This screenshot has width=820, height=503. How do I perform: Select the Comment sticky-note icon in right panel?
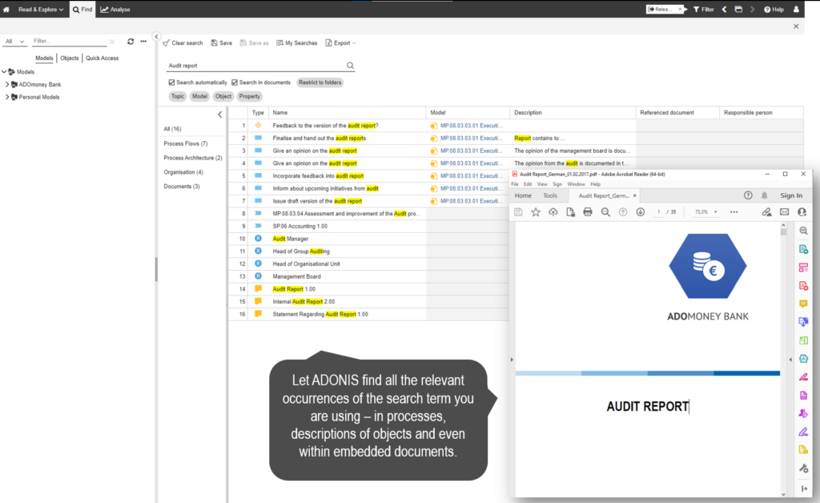coord(804,304)
